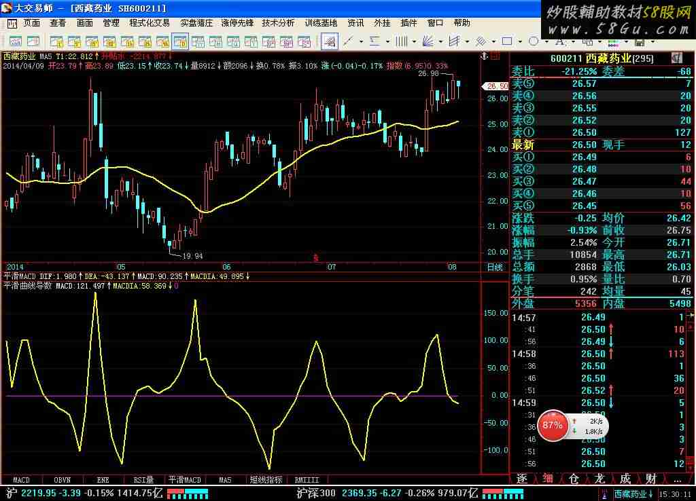Viewport: 696px width, 501px height.
Task: Click the 日线 period label
Action: coord(495,267)
